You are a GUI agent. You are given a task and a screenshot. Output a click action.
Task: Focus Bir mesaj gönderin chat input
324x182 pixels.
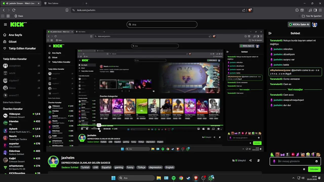[x=295, y=161]
